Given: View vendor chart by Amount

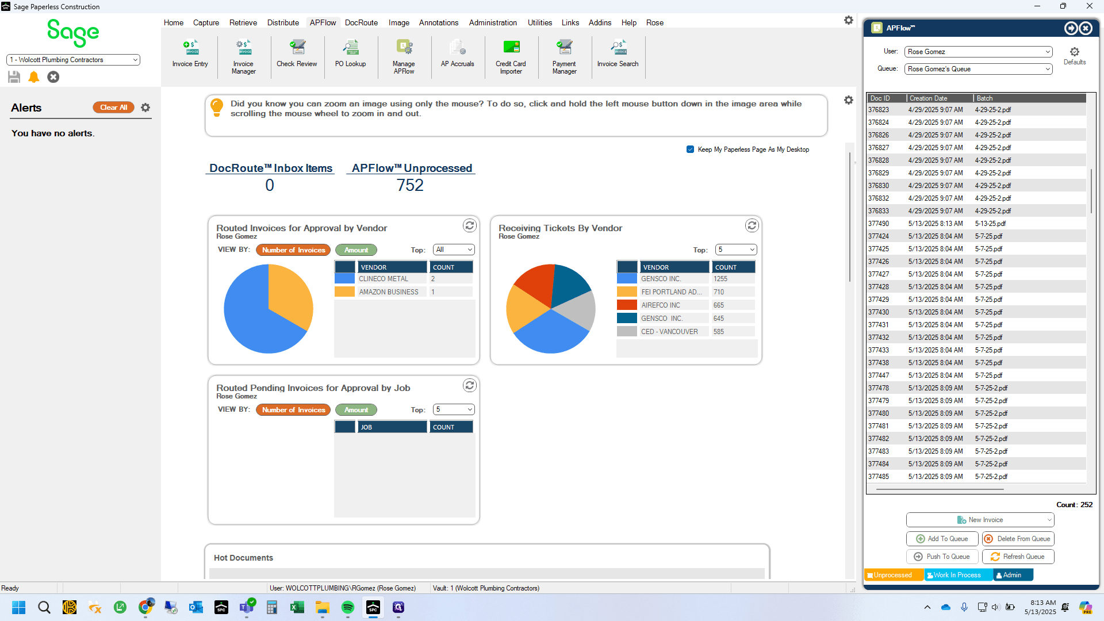Looking at the screenshot, I should tap(356, 250).
